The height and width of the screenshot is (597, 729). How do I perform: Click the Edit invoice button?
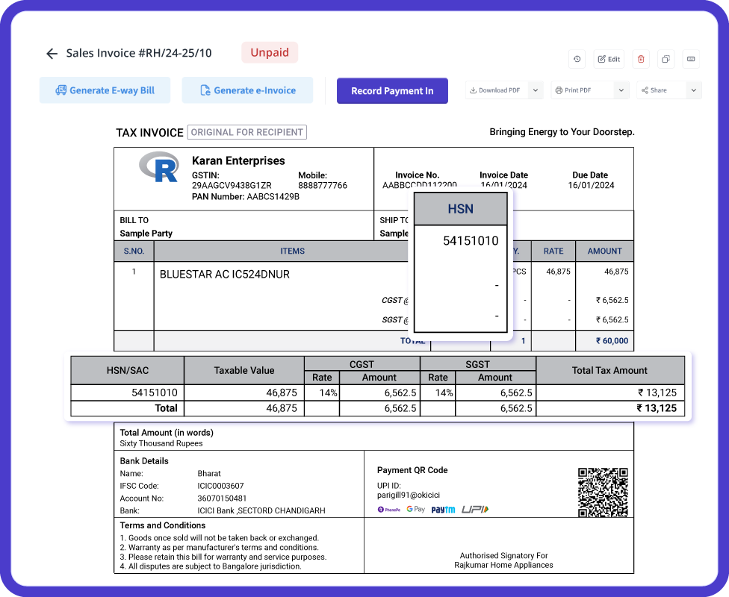point(609,59)
